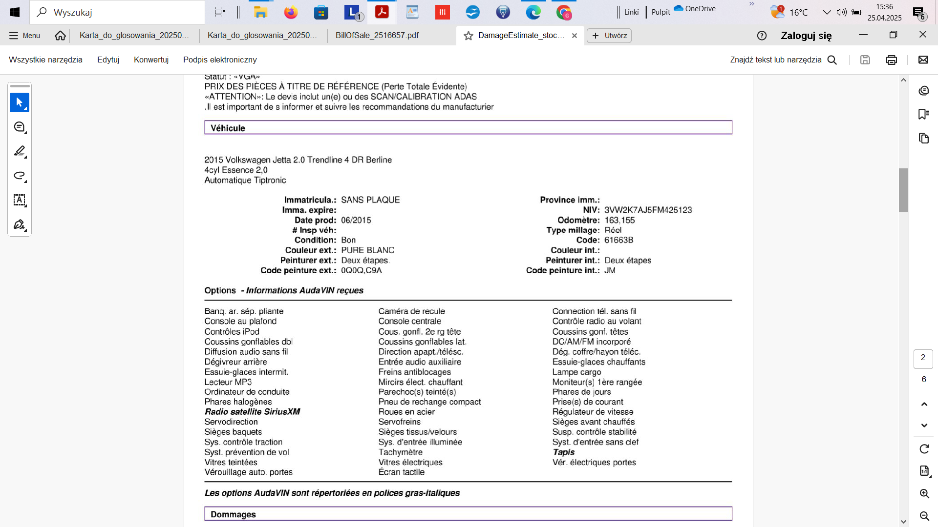This screenshot has height=527, width=938.
Task: Choose the highlighter pen tool
Action: point(20,151)
